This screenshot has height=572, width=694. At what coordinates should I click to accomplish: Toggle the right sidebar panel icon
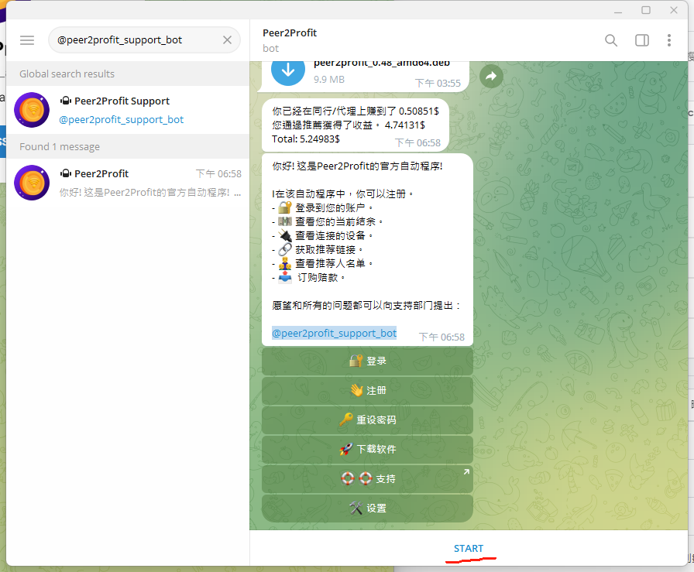642,40
